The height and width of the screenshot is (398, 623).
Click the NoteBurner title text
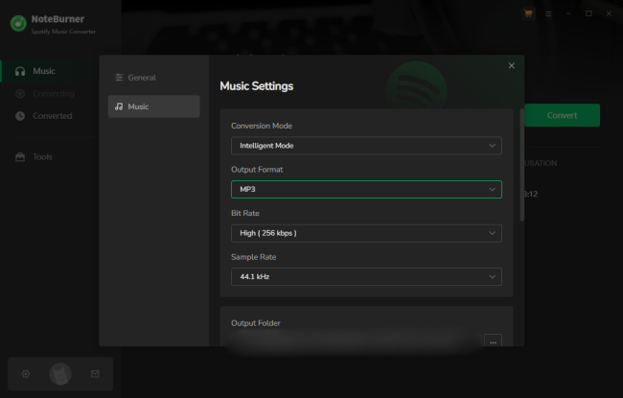click(58, 19)
